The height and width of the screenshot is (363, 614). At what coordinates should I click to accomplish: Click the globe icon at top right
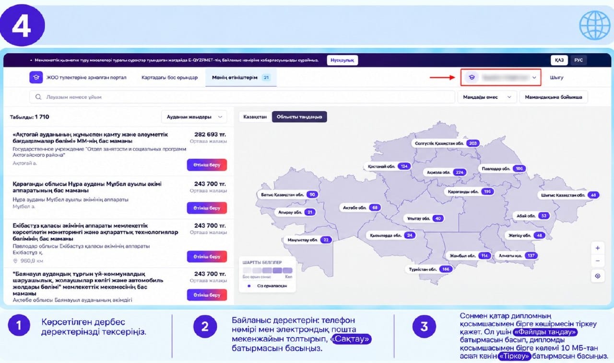click(x=594, y=25)
